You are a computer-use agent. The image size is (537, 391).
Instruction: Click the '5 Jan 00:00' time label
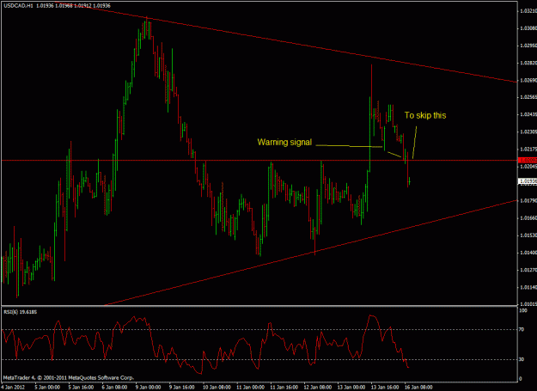[47, 388]
